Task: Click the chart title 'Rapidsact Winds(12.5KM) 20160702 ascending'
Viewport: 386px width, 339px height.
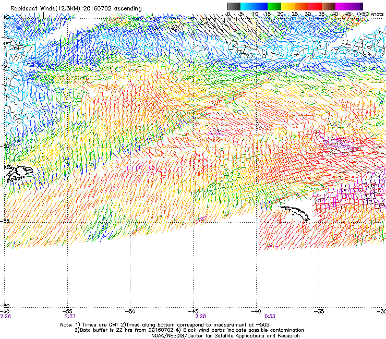Action: click(76, 8)
